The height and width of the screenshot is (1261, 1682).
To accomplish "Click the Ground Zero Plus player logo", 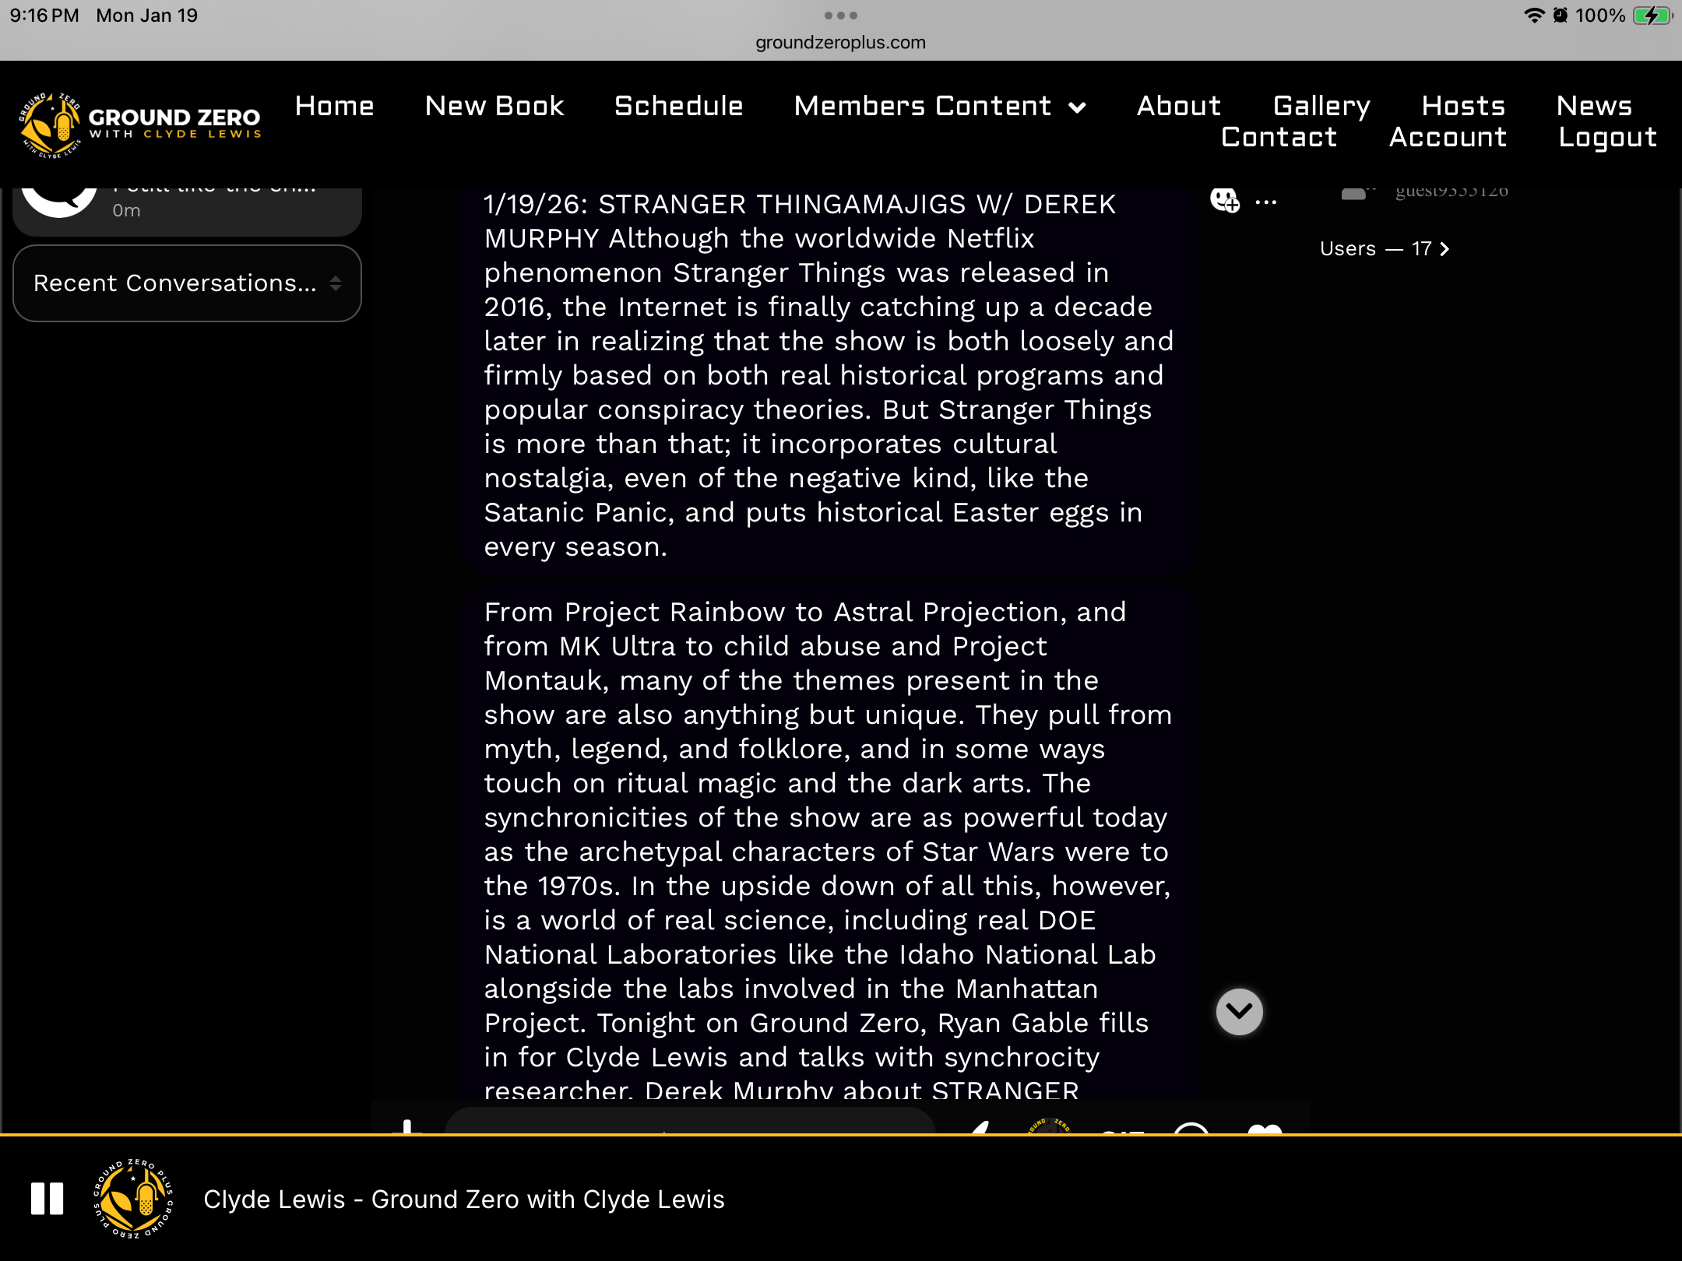I will coord(133,1199).
